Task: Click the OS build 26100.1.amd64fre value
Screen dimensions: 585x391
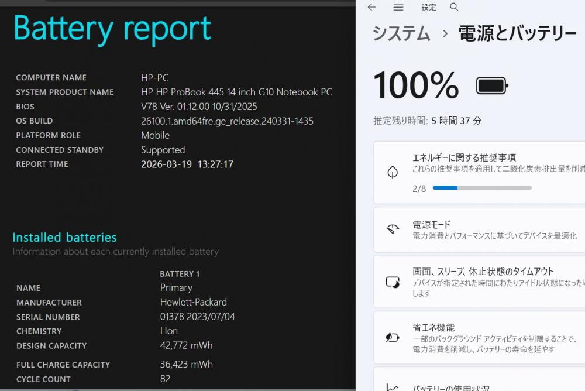Action: pyautogui.click(x=227, y=121)
